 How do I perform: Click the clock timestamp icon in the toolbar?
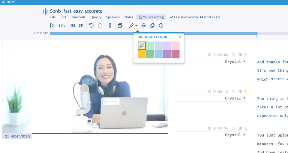click(x=161, y=26)
